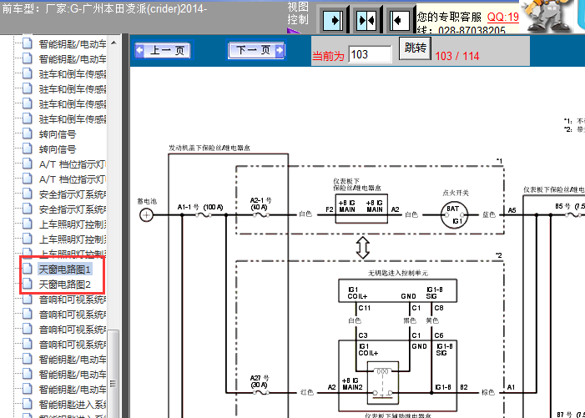Click the C8 connector label
The height and width of the screenshot is (418, 585).
click(439, 308)
